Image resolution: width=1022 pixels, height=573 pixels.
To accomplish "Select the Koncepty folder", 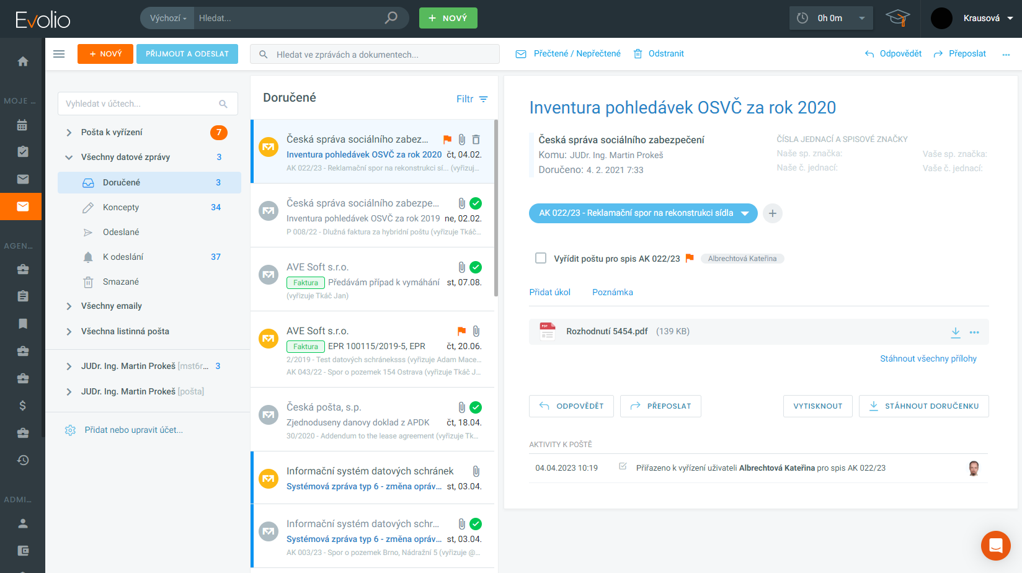I will tap(121, 207).
